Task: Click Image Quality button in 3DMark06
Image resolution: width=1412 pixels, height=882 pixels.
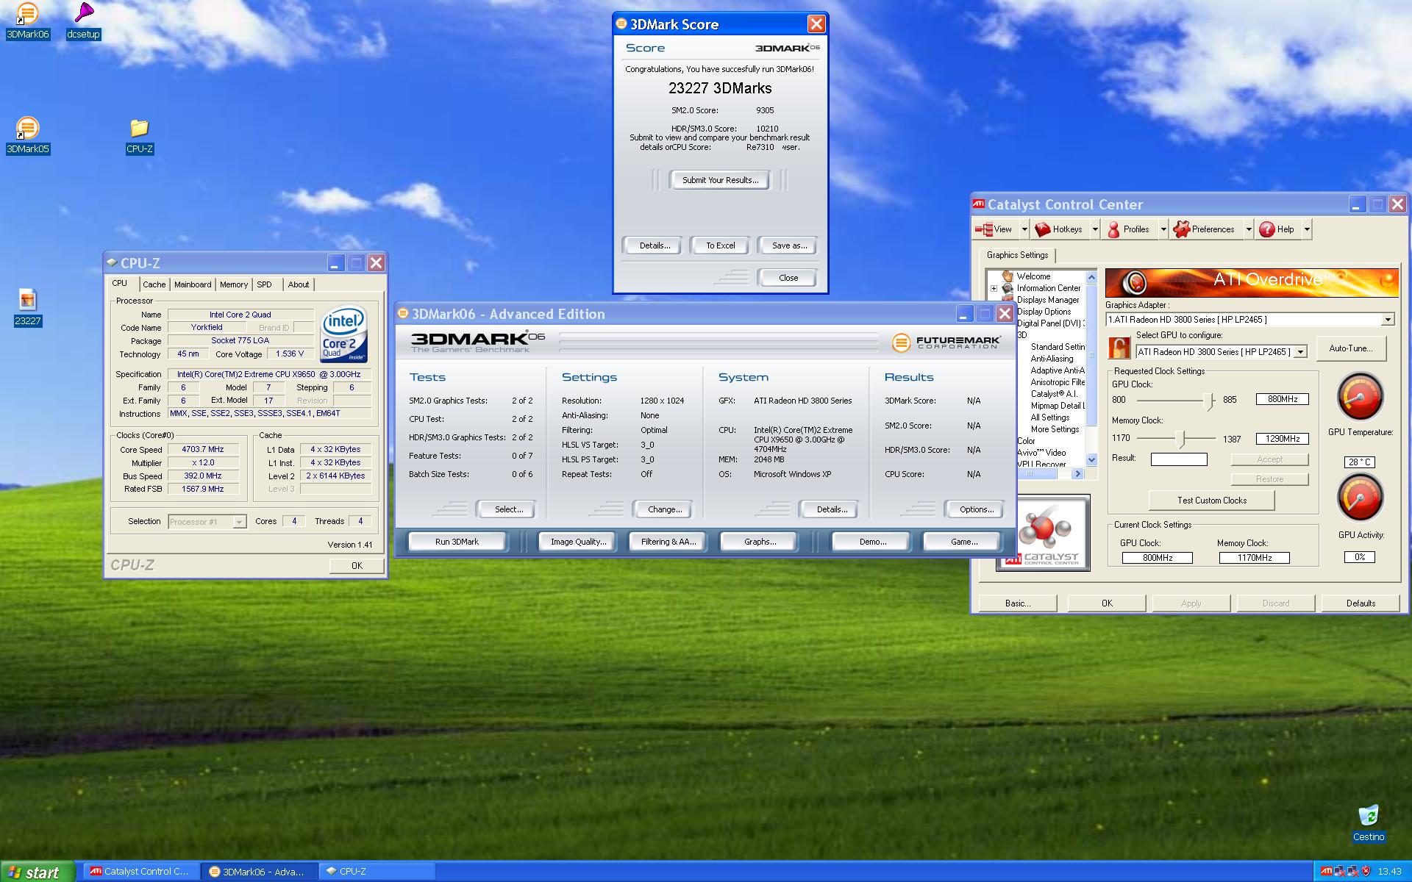Action: pos(579,542)
